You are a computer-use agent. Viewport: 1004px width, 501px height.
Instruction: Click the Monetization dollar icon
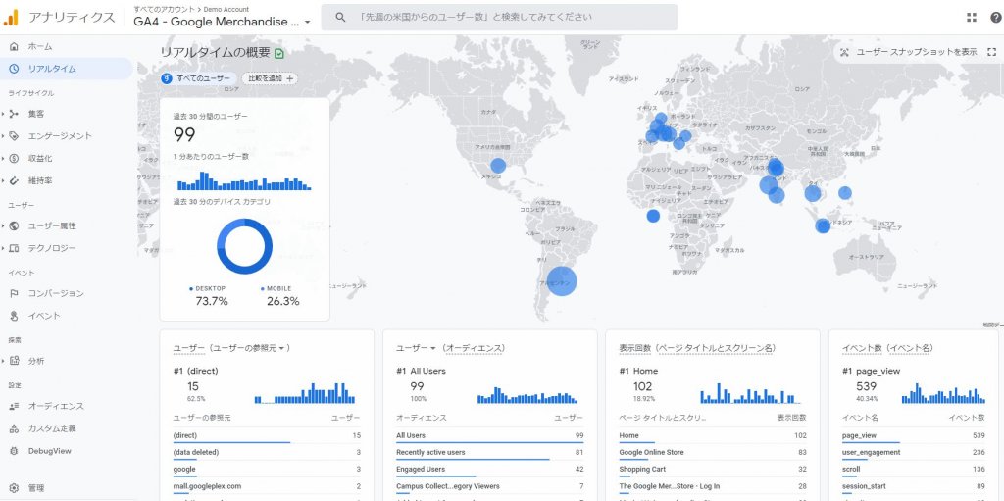(x=14, y=158)
